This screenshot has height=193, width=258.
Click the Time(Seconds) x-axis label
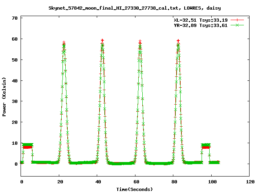pos(135,189)
